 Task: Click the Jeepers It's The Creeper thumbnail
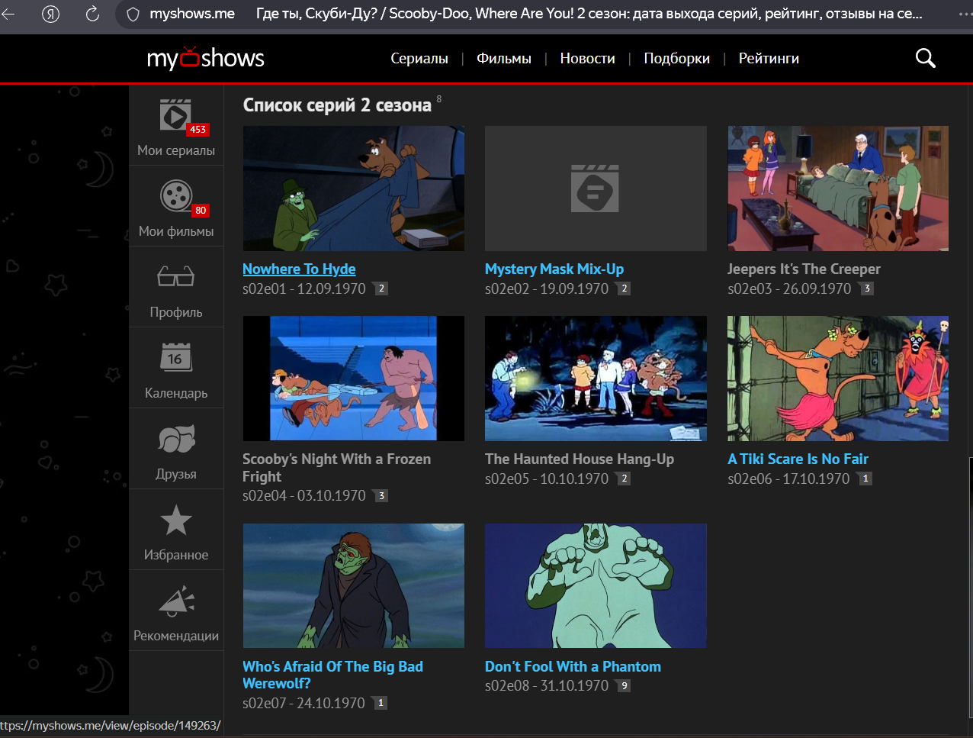(x=838, y=189)
